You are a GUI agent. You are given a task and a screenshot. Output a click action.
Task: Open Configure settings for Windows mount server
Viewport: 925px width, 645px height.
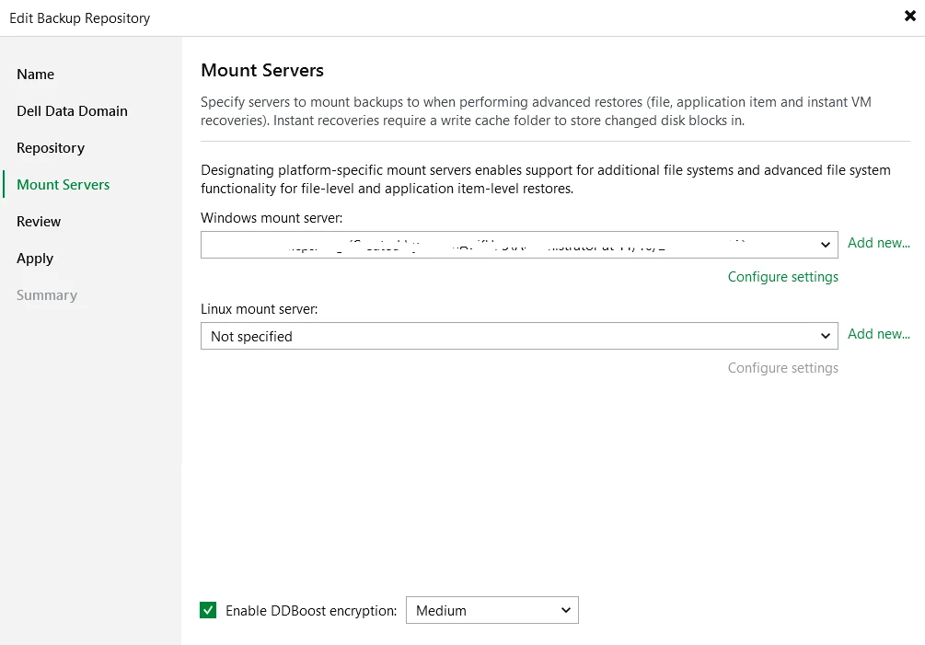pyautogui.click(x=782, y=277)
